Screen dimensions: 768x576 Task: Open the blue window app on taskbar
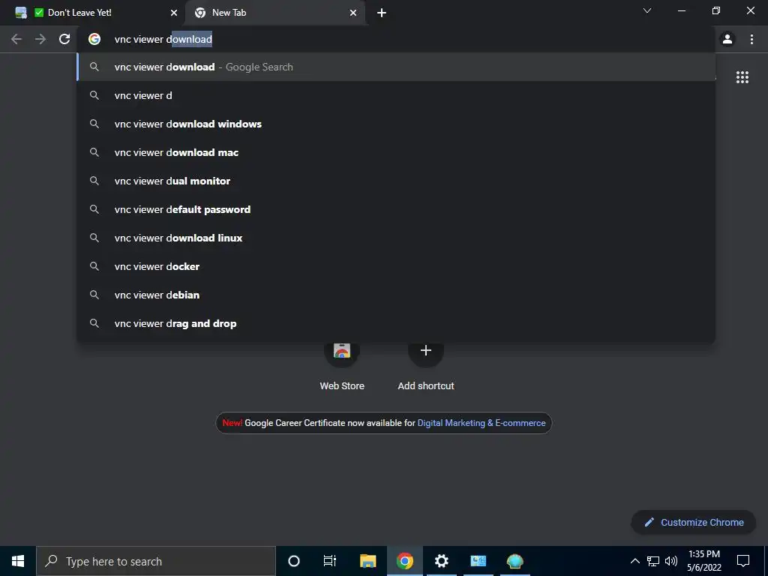tap(478, 561)
